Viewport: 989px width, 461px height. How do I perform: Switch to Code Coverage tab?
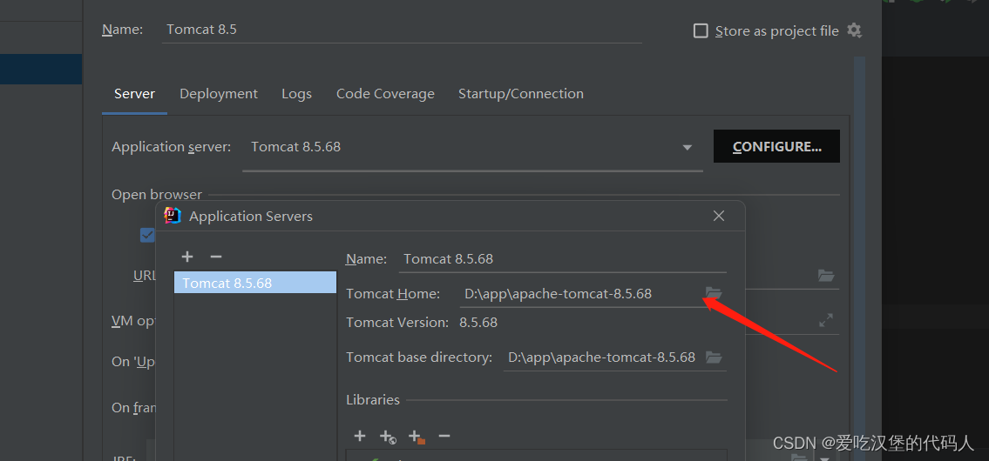pyautogui.click(x=385, y=94)
